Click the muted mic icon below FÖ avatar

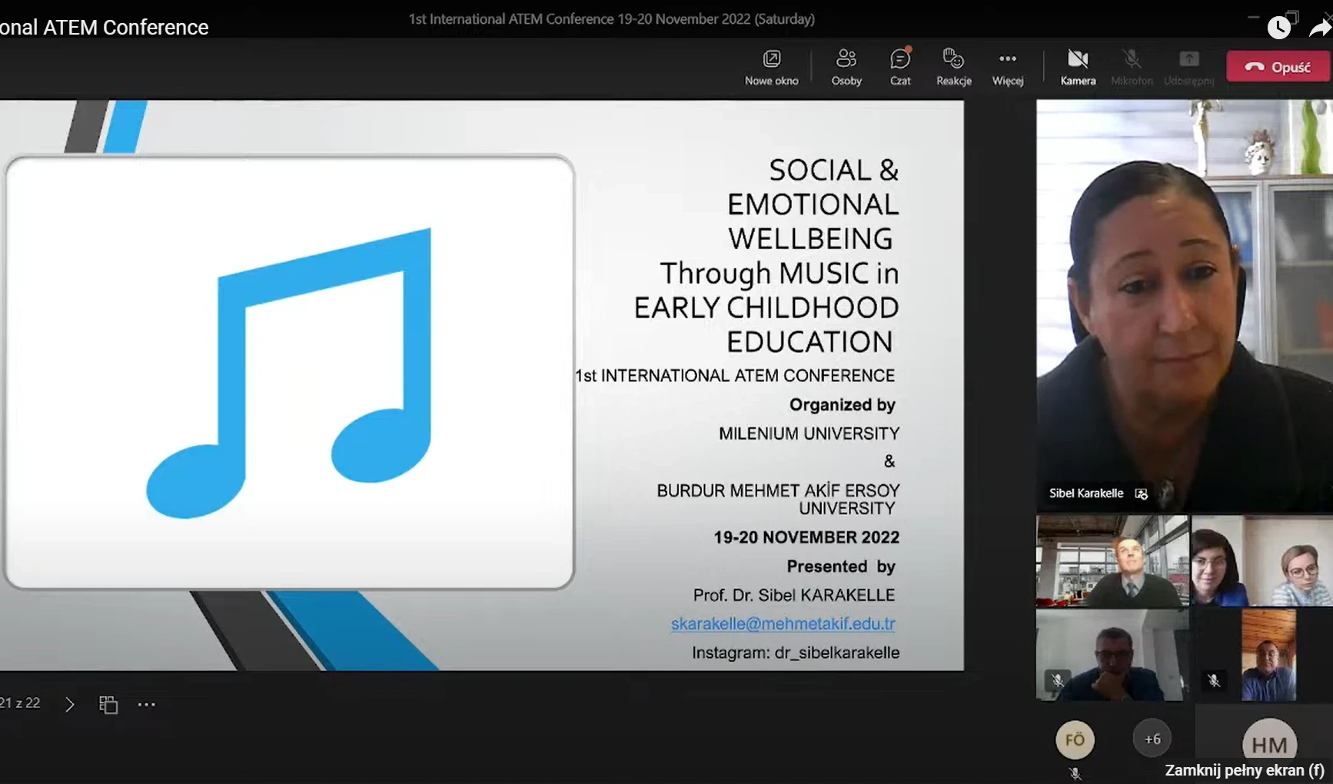click(1075, 773)
